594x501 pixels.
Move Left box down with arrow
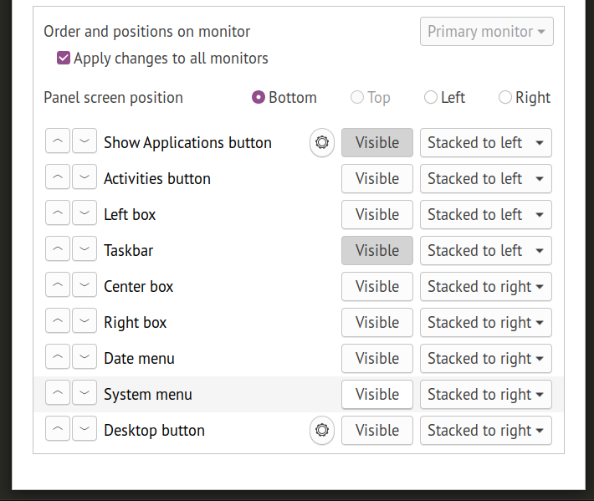[x=84, y=214]
